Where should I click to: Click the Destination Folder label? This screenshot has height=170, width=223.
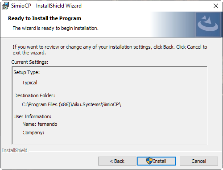[x=35, y=95]
